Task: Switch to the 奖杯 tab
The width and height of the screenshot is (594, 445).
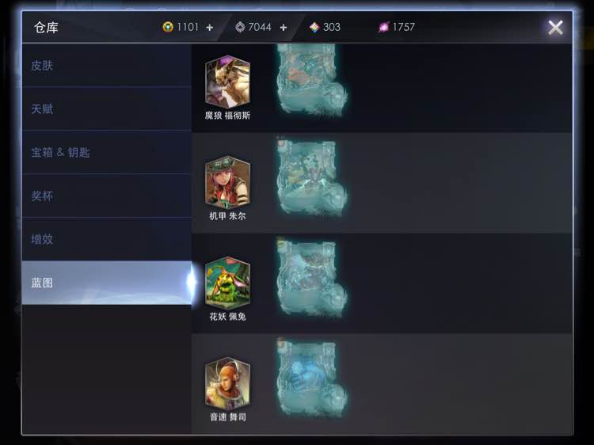Action: pos(107,196)
